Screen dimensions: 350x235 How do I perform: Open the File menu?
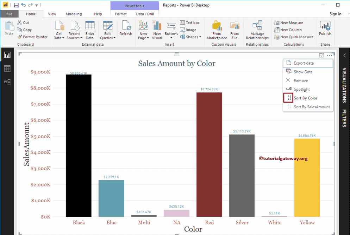[10, 14]
